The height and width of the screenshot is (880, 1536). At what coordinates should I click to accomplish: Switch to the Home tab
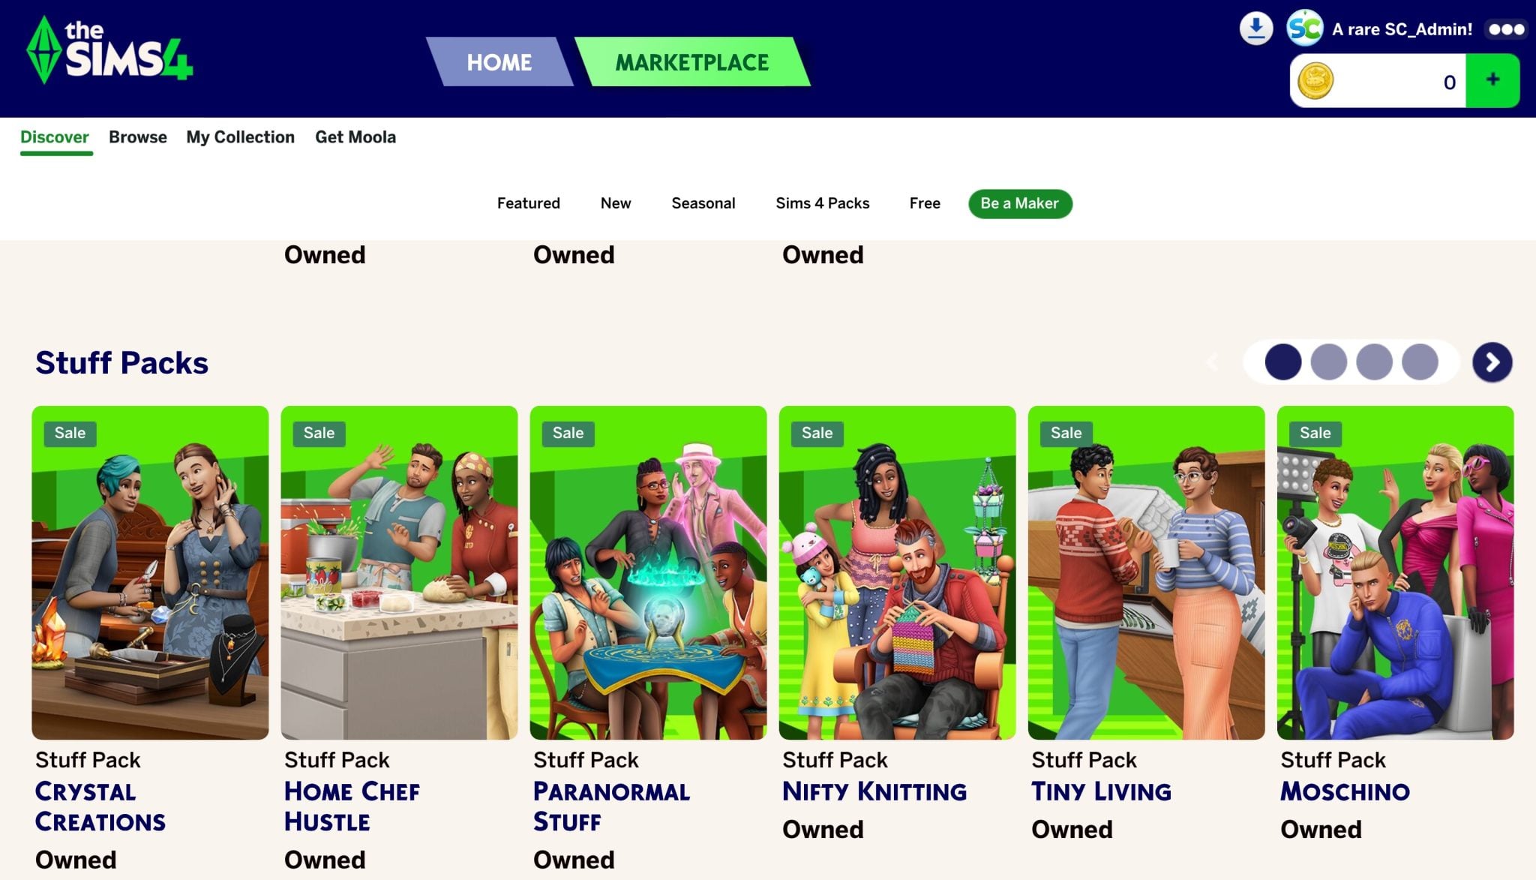[x=499, y=62]
